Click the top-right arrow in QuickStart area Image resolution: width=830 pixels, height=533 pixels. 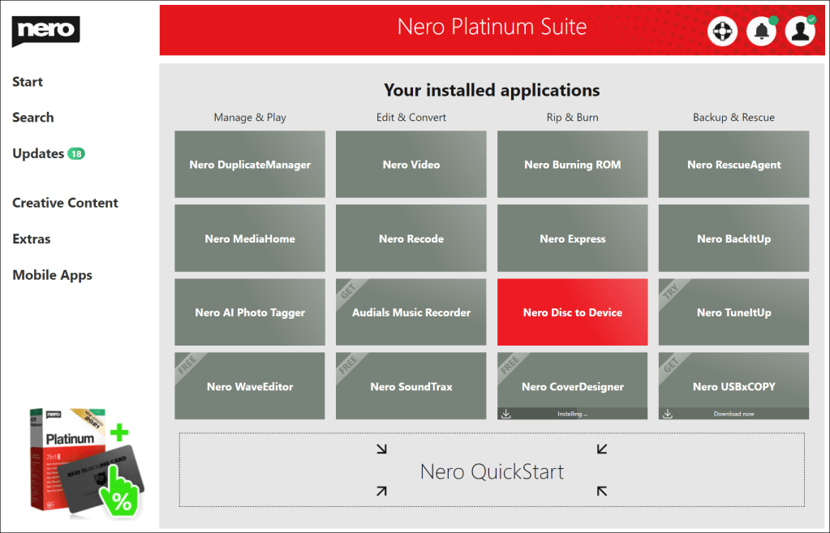pyautogui.click(x=601, y=449)
